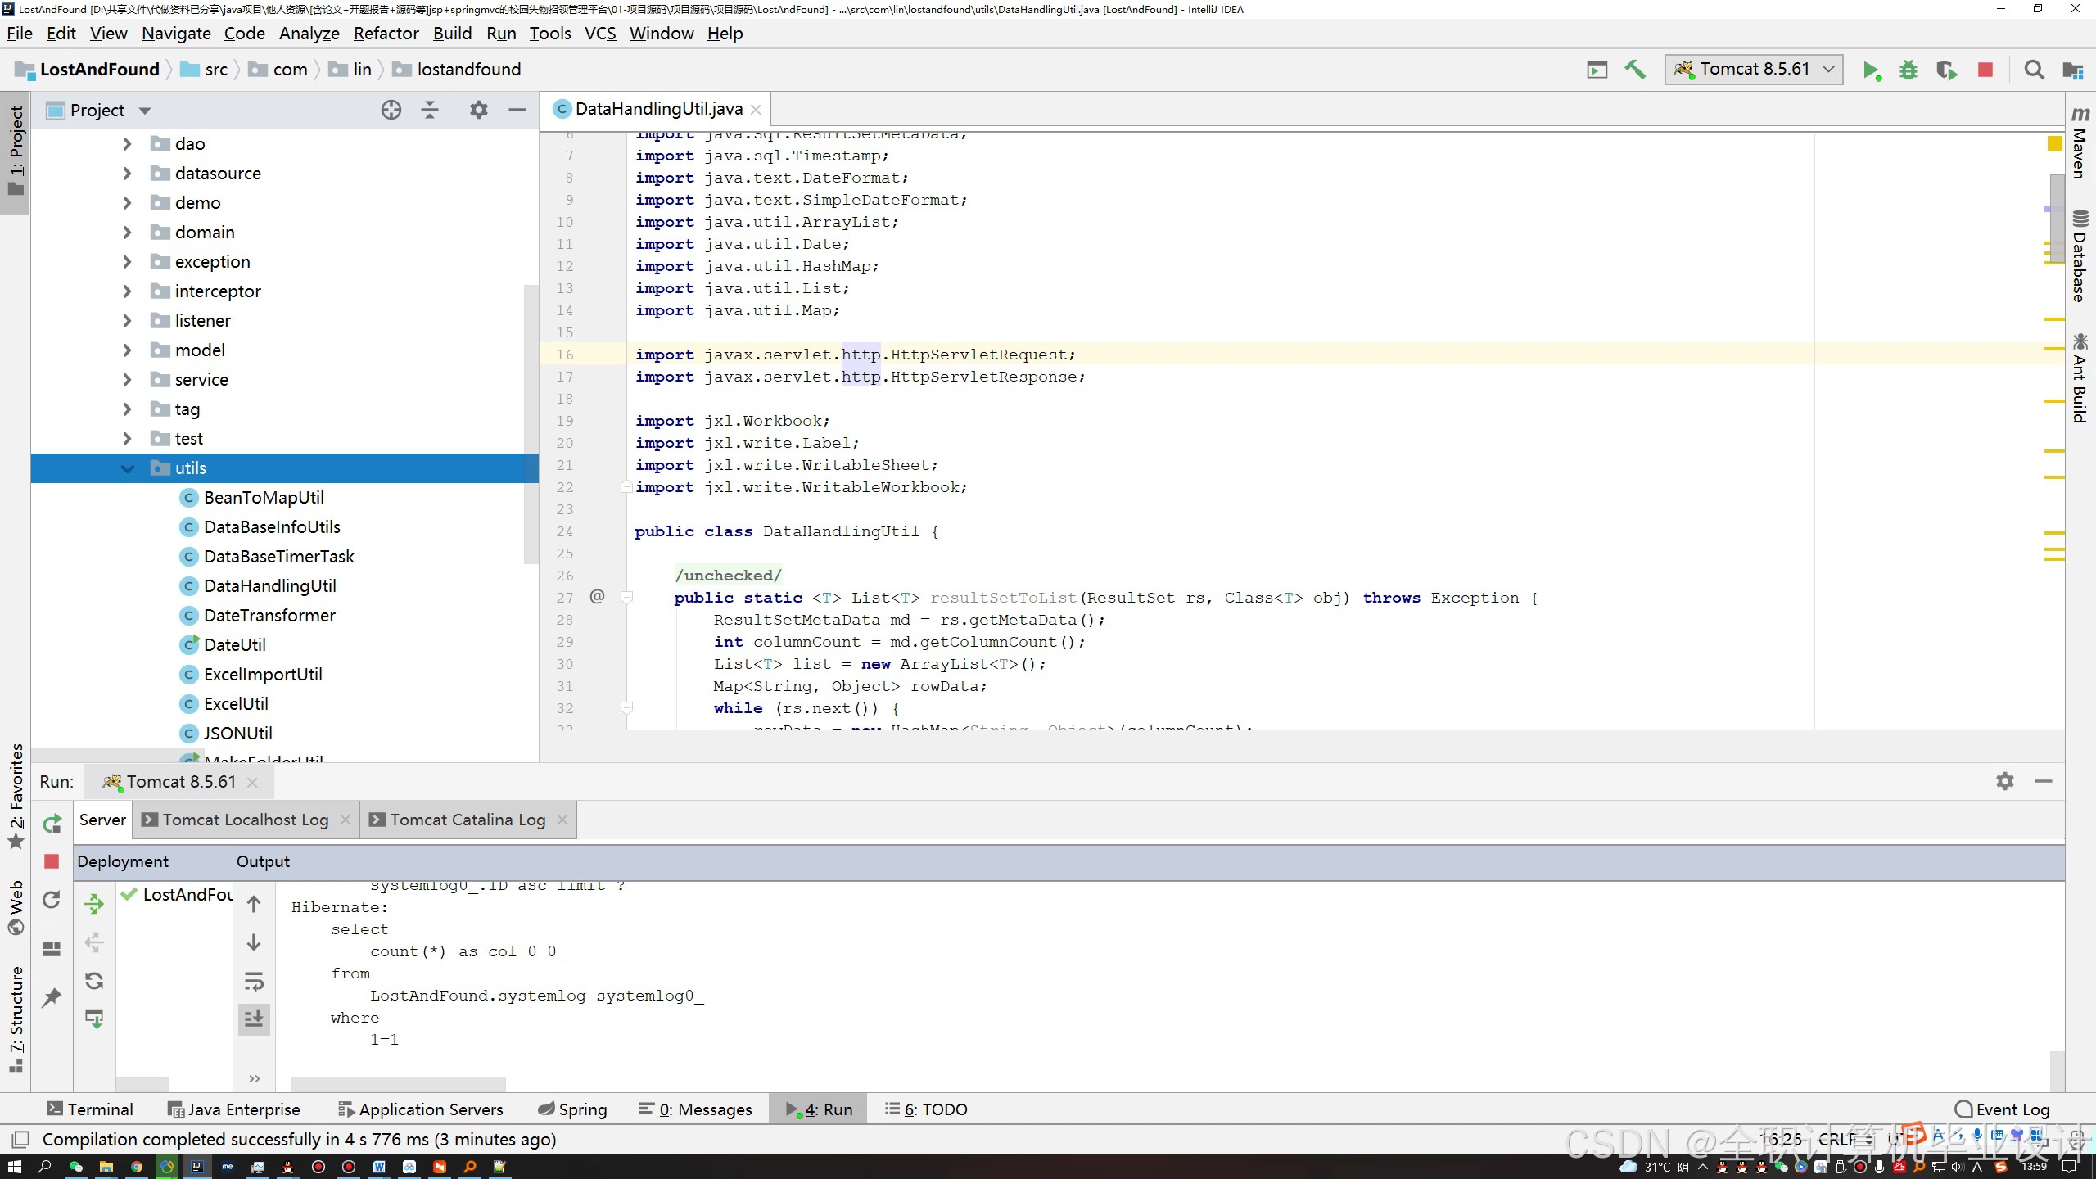Click the Build project hammer icon
This screenshot has height=1179, width=2096.
1635,70
